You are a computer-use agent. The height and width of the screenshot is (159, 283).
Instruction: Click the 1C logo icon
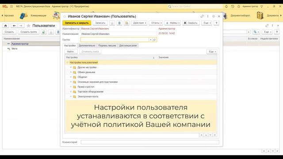coord(5,6)
